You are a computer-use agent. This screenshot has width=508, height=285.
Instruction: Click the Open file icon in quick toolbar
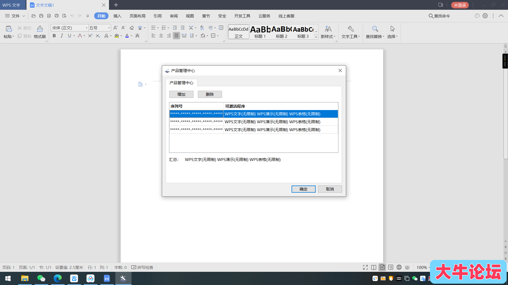34,16
